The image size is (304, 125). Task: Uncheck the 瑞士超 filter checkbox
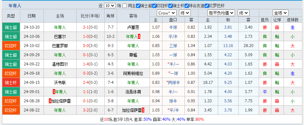[138, 6]
